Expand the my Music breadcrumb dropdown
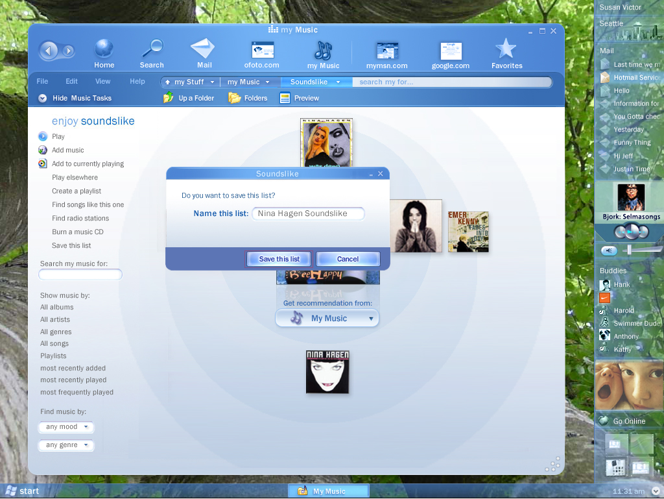This screenshot has width=664, height=499. (267, 82)
